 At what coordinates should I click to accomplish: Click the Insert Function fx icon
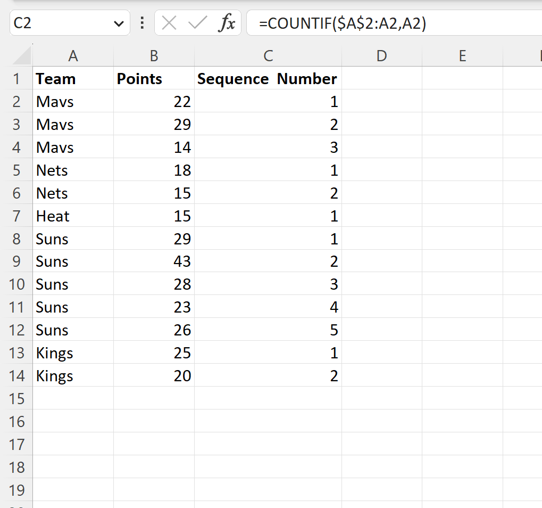click(228, 23)
